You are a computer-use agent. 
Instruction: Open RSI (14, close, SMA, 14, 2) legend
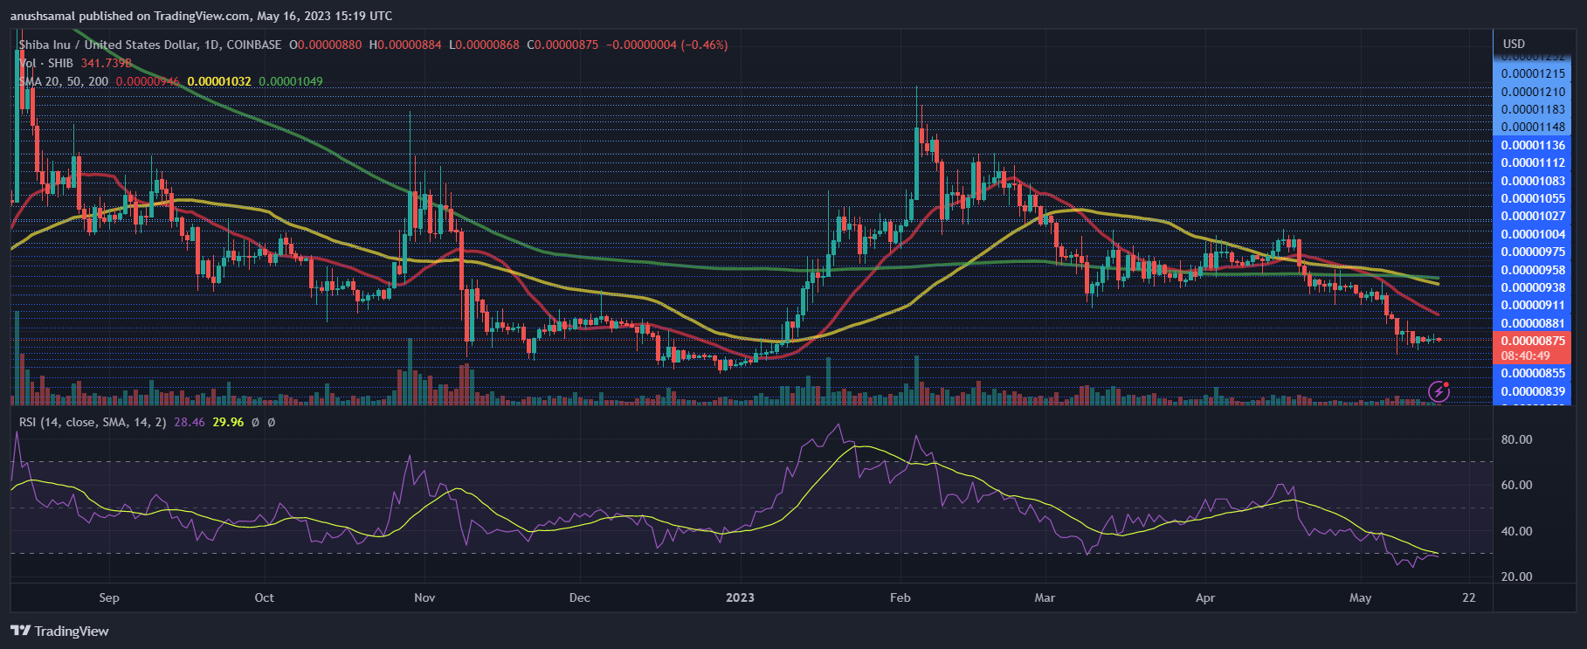coord(93,422)
